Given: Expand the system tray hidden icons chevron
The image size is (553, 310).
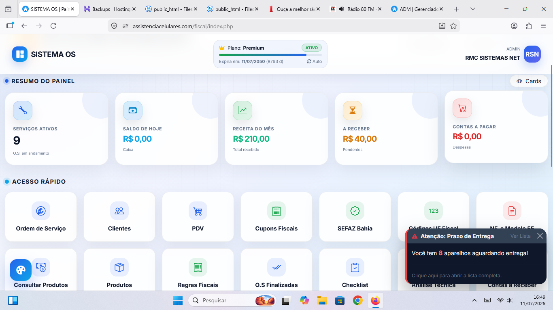Looking at the screenshot, I should click(x=474, y=300).
